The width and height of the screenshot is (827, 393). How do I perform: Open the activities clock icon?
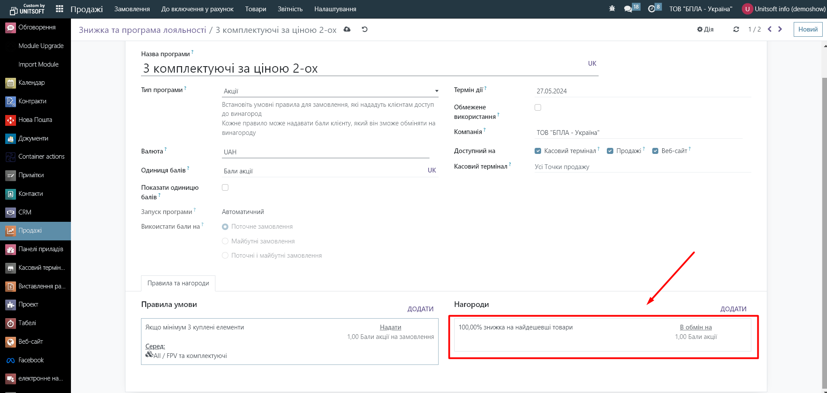tap(651, 9)
